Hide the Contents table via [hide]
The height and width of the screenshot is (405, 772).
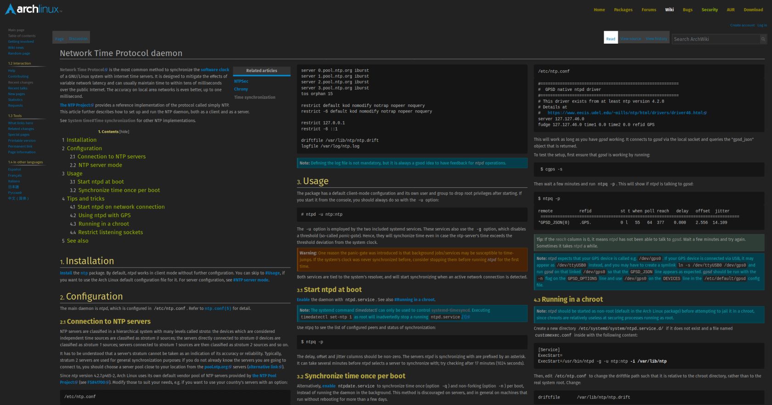click(124, 132)
